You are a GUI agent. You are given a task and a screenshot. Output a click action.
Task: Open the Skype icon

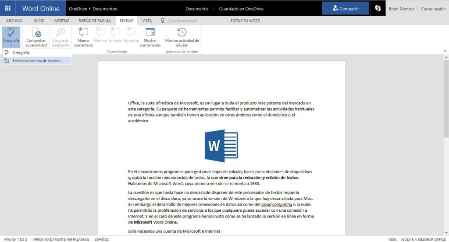tap(378, 8)
